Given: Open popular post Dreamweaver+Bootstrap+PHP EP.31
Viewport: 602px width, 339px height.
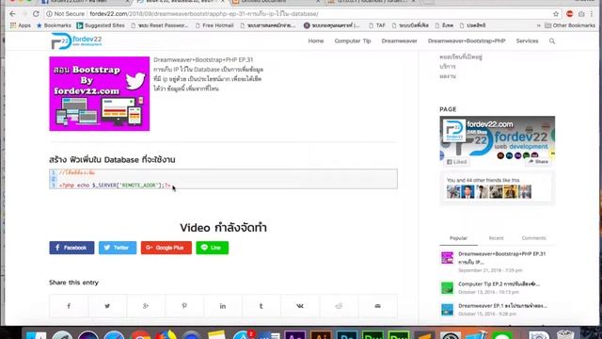Looking at the screenshot, I should 501,258.
